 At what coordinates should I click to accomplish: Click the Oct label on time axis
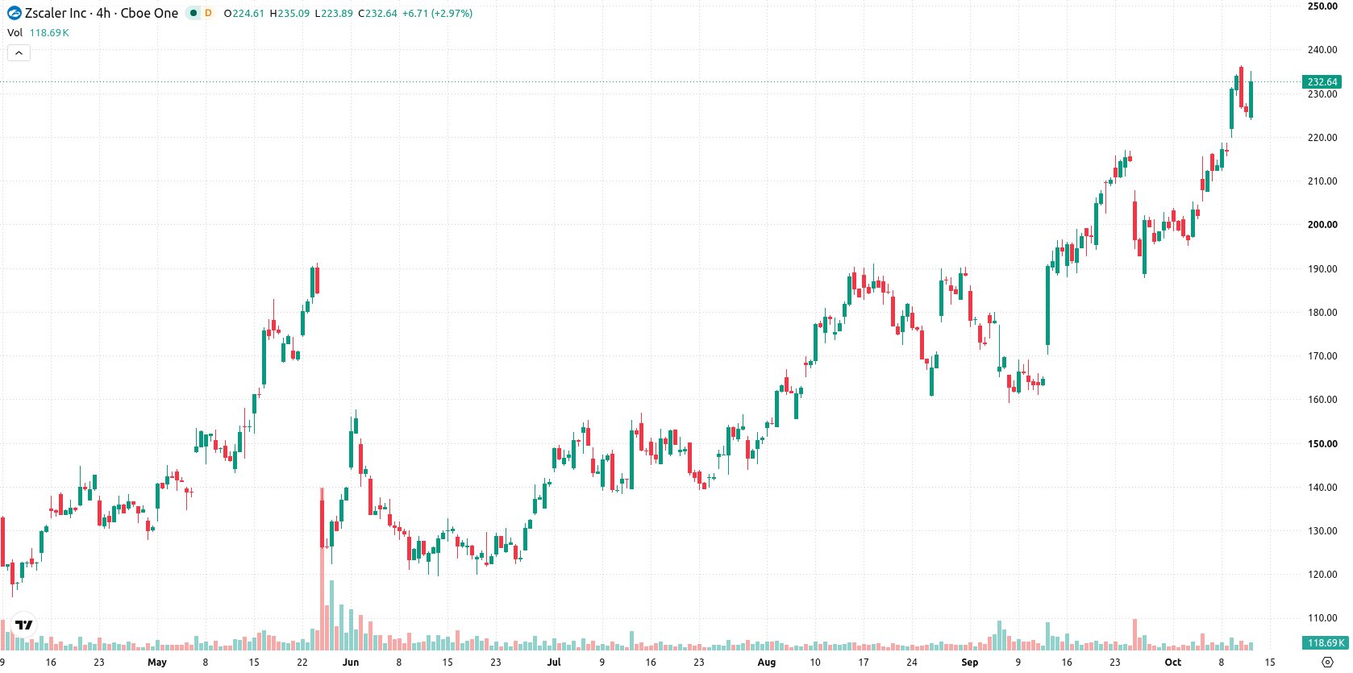[x=1173, y=663]
